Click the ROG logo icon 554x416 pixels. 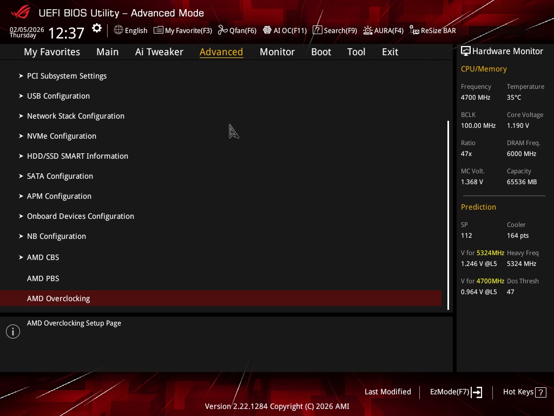pos(21,12)
